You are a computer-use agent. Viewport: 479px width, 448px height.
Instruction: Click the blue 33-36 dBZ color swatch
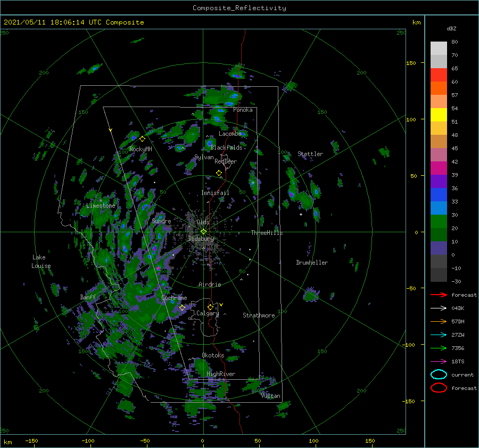(439, 195)
